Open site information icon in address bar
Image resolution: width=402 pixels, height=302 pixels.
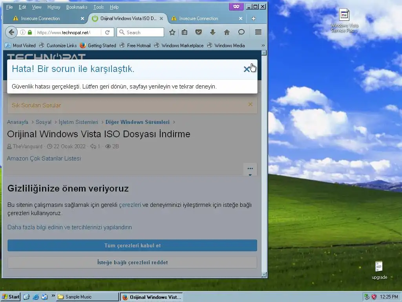(23, 32)
